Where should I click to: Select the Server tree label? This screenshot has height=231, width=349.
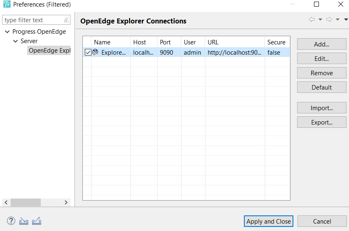(29, 41)
